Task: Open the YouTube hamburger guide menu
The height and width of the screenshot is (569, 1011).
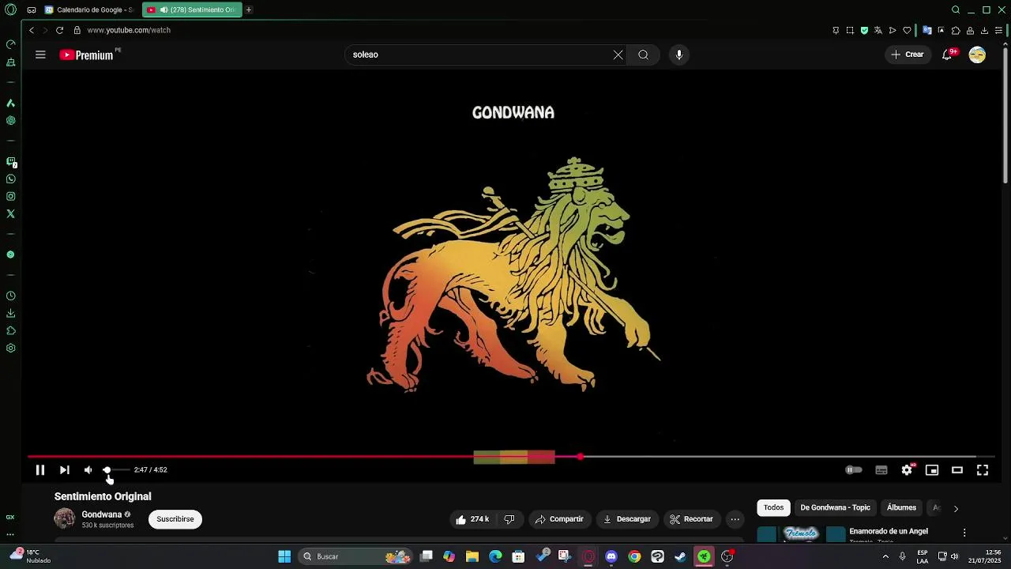Action: 40,55
